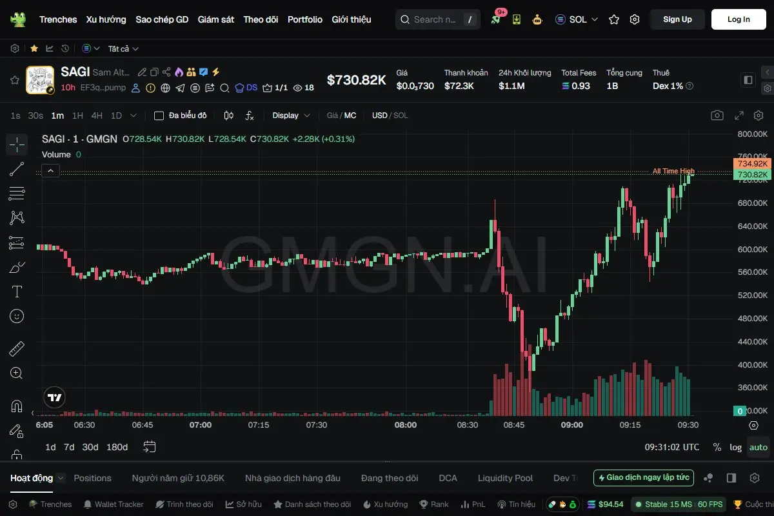774x516 pixels.
Task: Open the Tất cả filter dropdown
Action: (x=123, y=48)
